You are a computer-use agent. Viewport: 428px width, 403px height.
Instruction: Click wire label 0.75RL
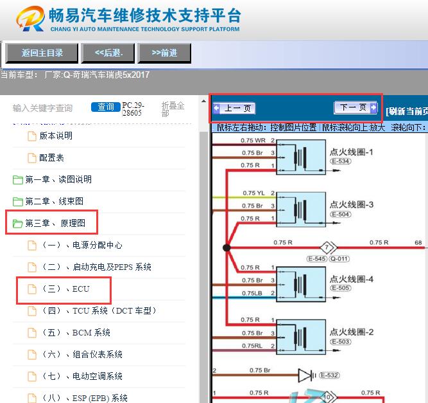point(252,346)
